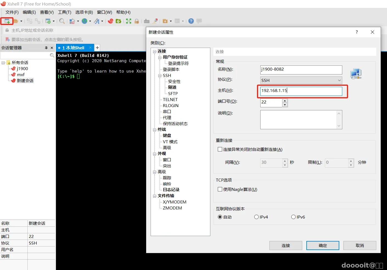Click the keyboard mapping toolbar icon
The height and width of the screenshot is (270, 387).
[147, 21]
